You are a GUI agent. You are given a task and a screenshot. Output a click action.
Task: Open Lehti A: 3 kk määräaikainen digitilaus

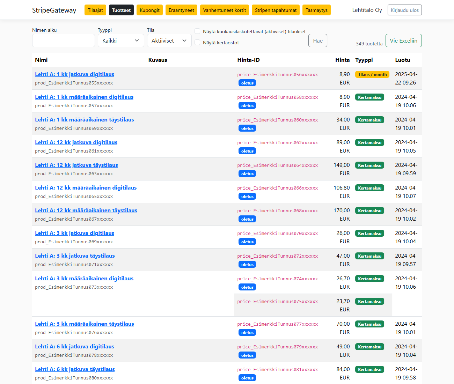pos(84,278)
